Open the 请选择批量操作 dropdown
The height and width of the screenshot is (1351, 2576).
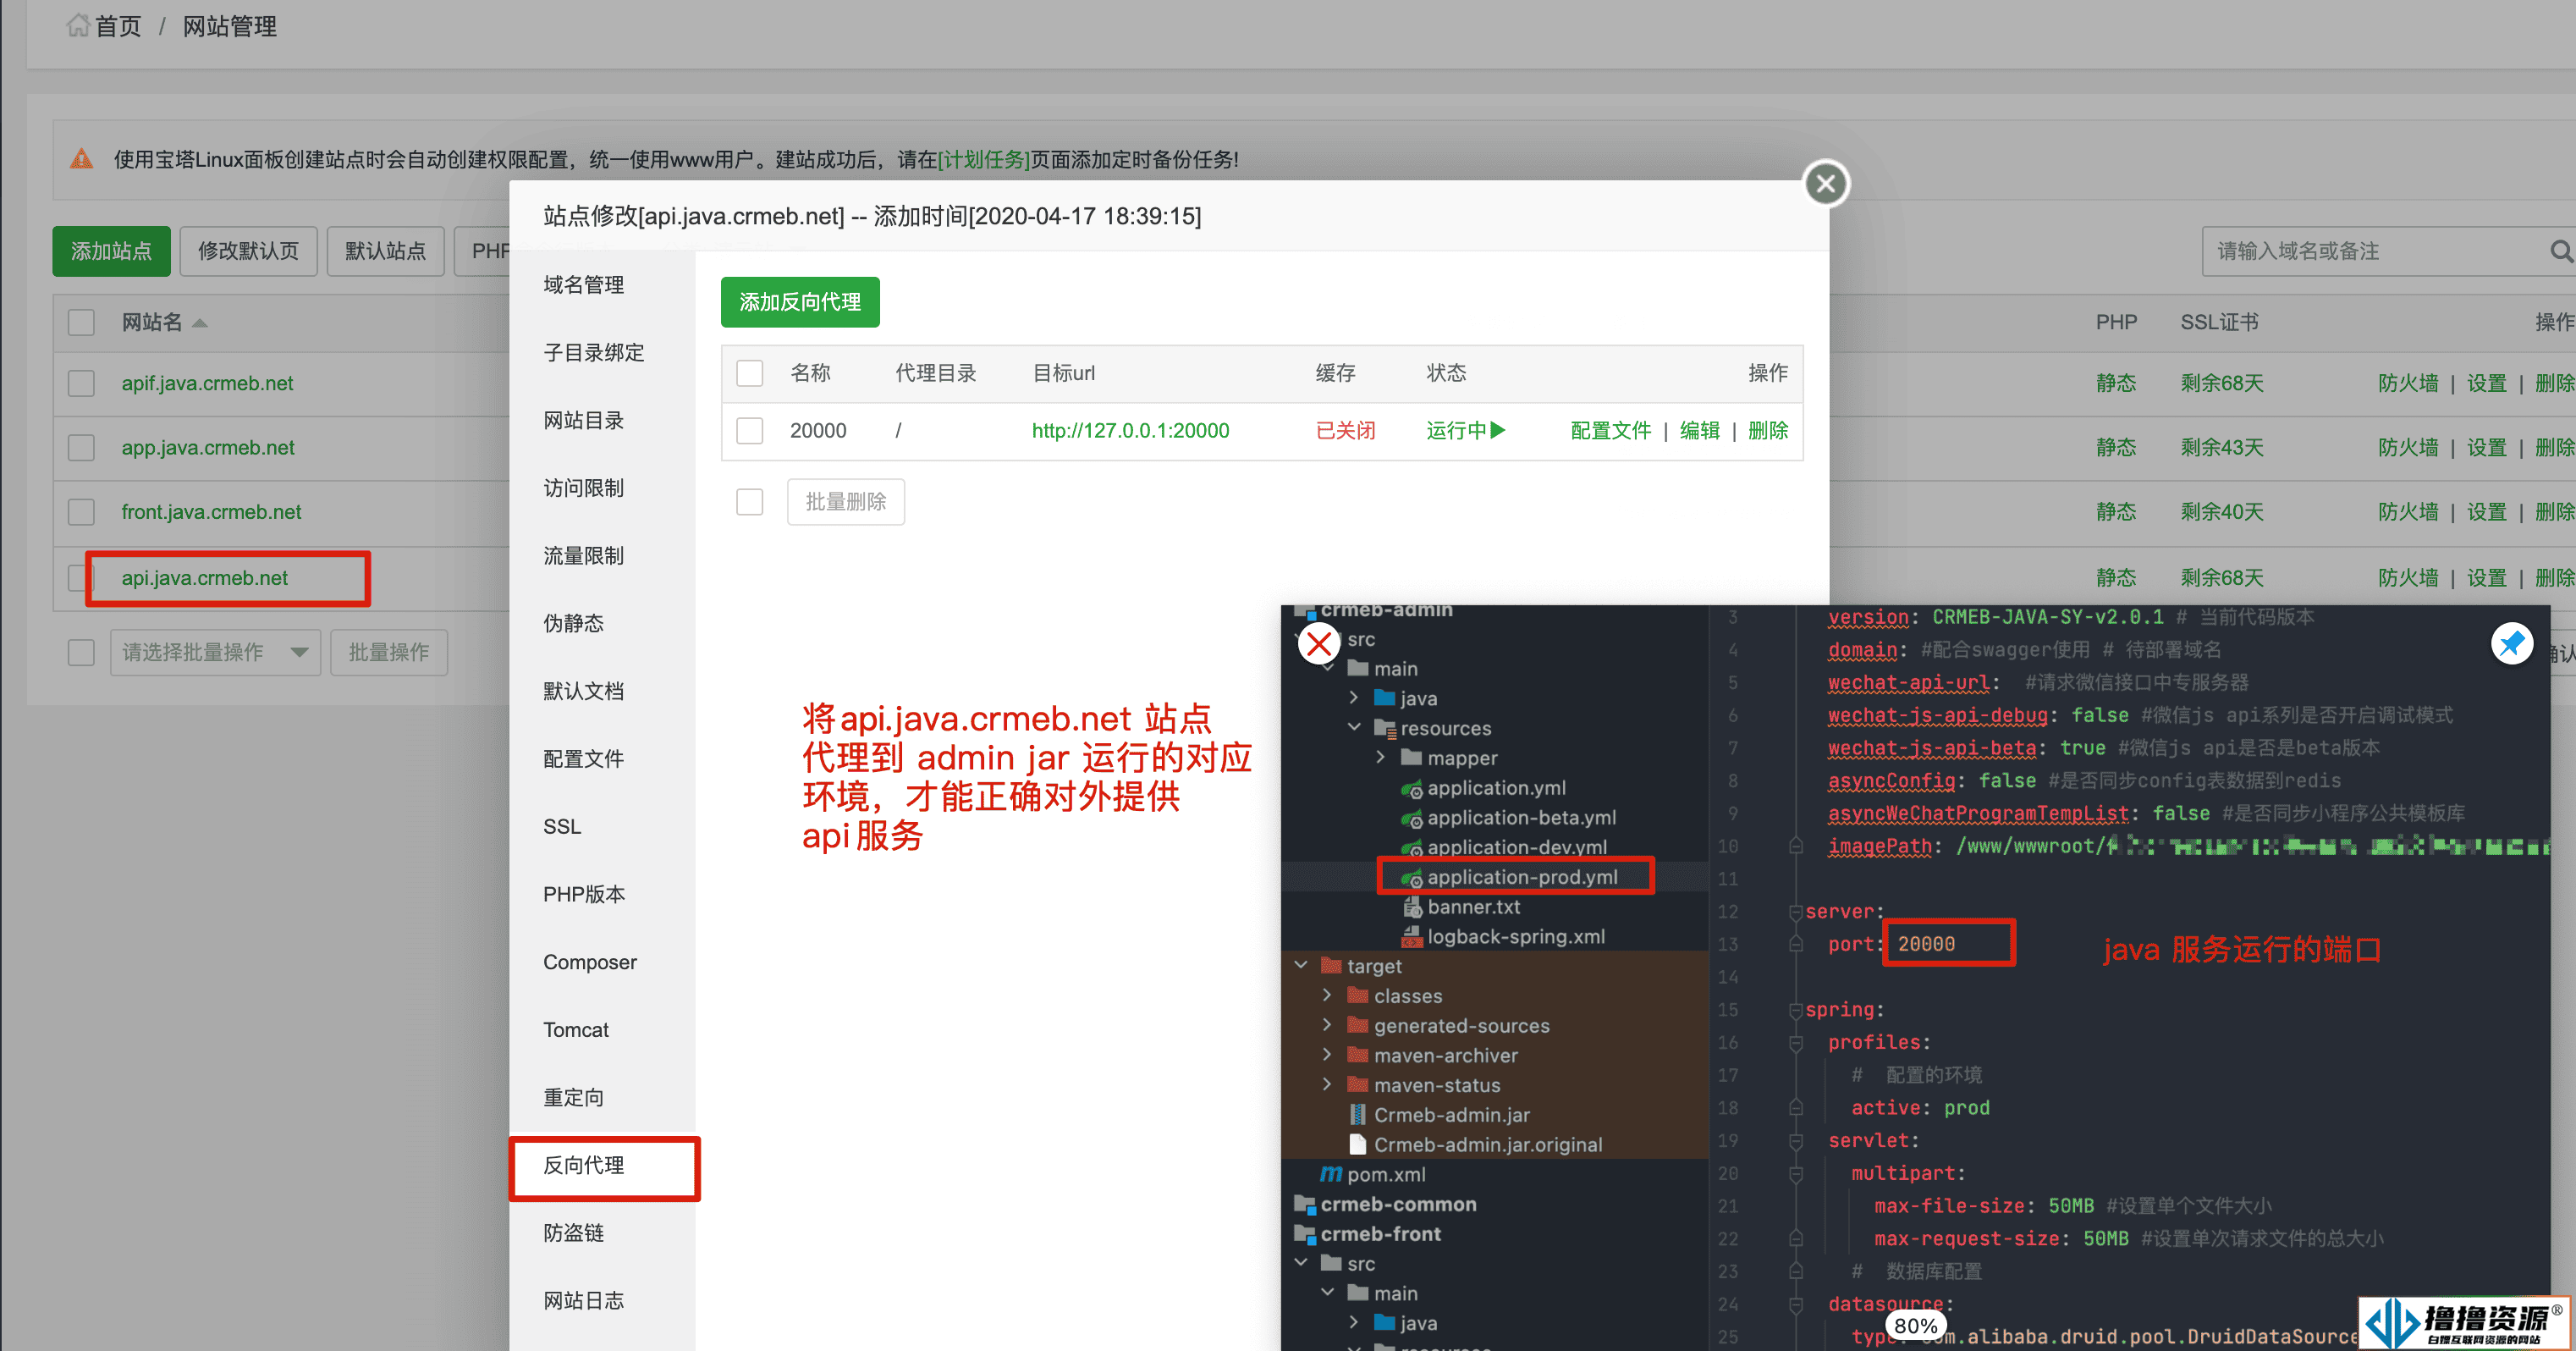coord(215,653)
